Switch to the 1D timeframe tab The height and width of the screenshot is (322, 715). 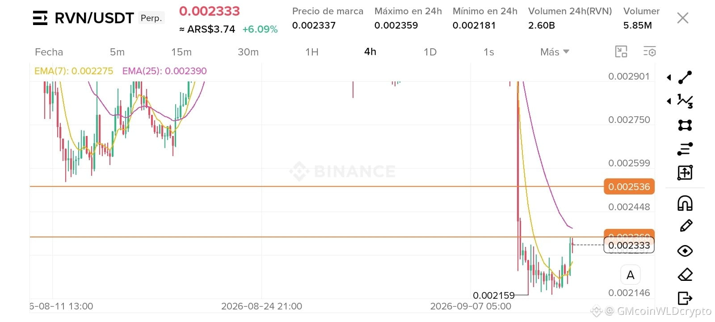[430, 52]
